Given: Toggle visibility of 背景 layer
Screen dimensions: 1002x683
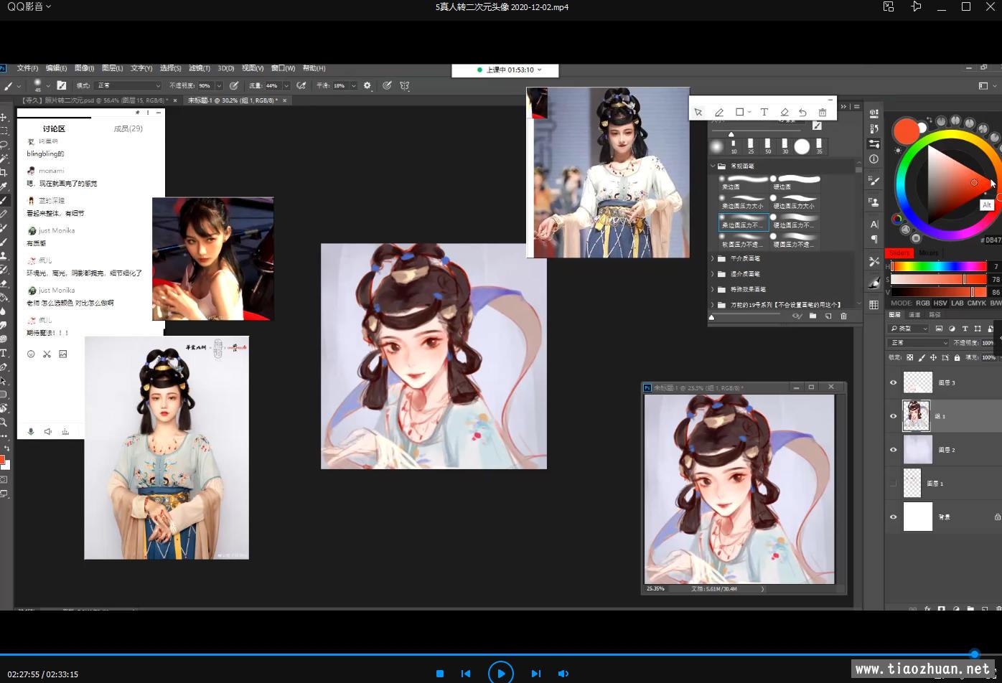Looking at the screenshot, I should [893, 517].
